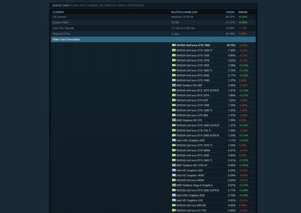Click the 41.21% share of System RAM
Screen dimensions: 301x213
click(x=230, y=22)
